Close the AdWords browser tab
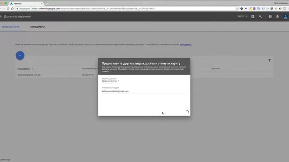289x162 pixels. (42, 4)
